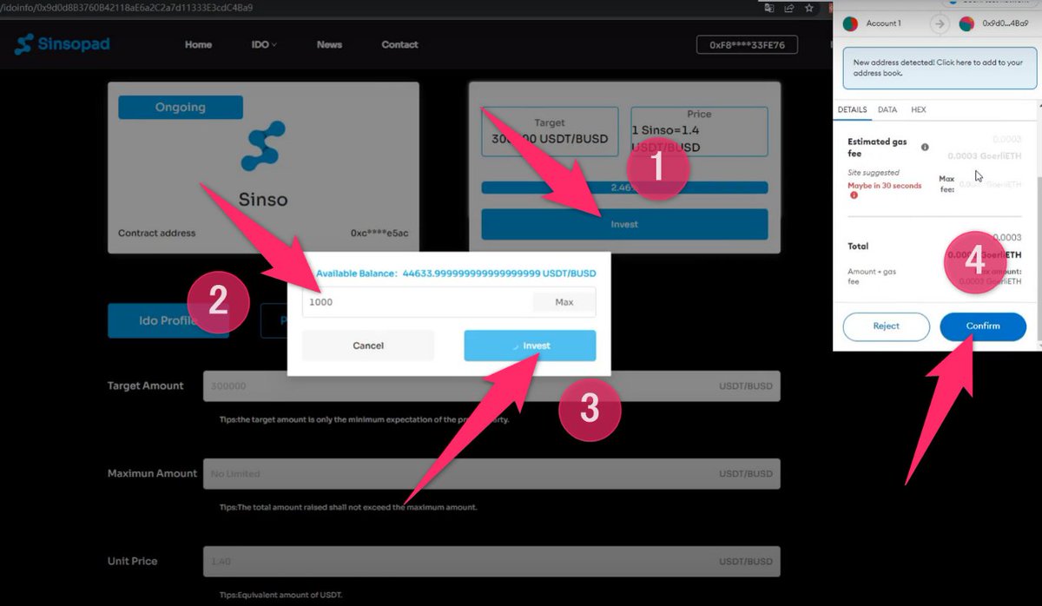Click the Maximun Amount field showing No Limited
Screen dimensions: 1042x606
point(491,474)
